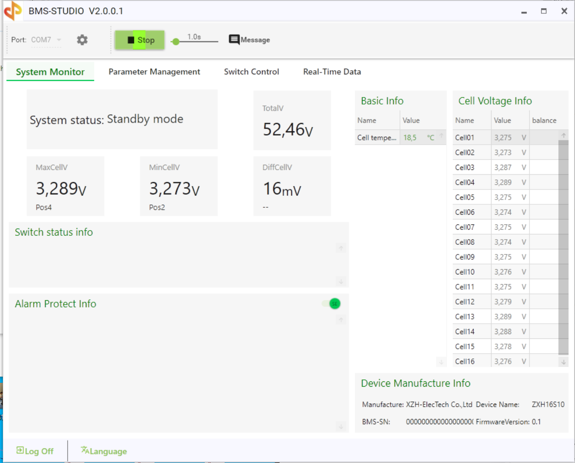Click the BMS-STUDIO logo icon

pos(13,11)
